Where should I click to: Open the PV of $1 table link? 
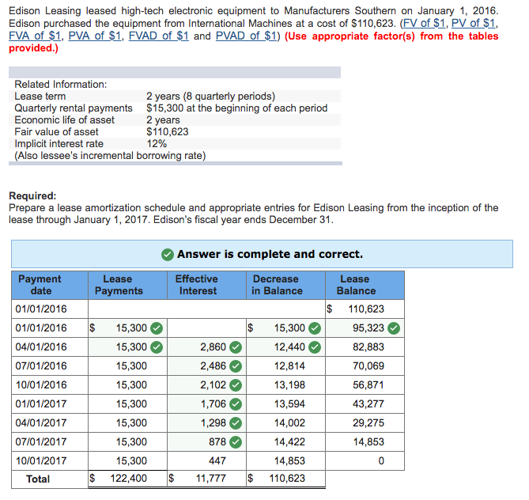[474, 23]
